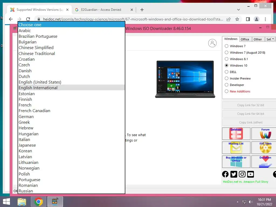Open a new Chrome tab
The width and height of the screenshot is (276, 207).
click(142, 10)
